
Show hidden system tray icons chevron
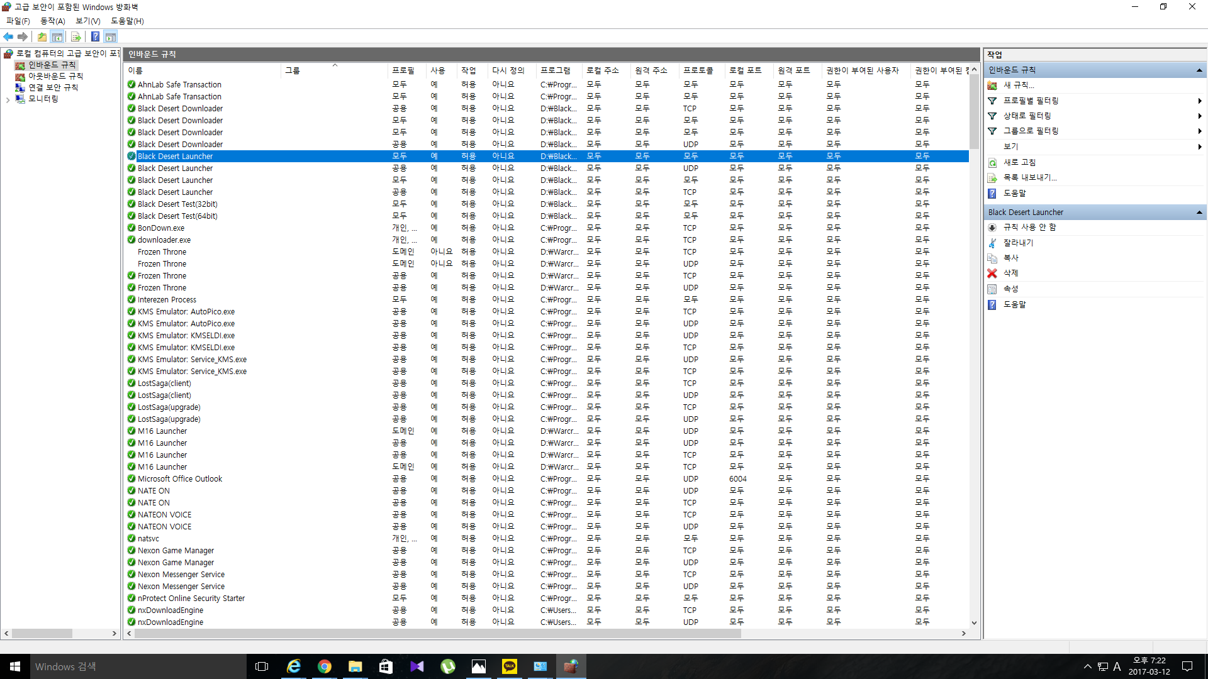[x=1087, y=666]
